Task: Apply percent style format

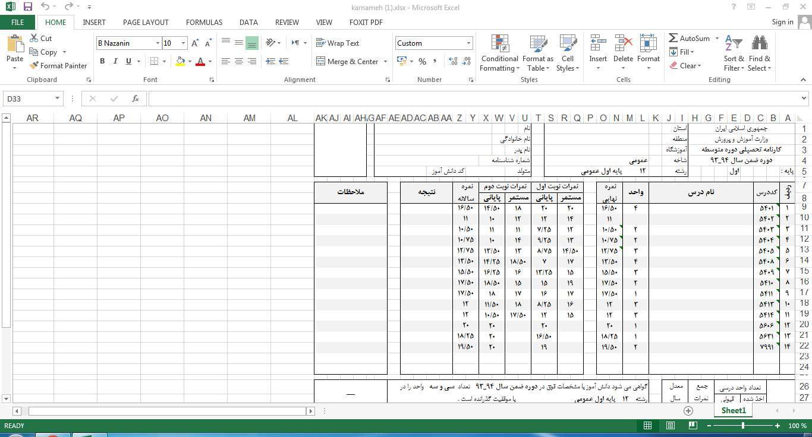Action: tap(422, 61)
